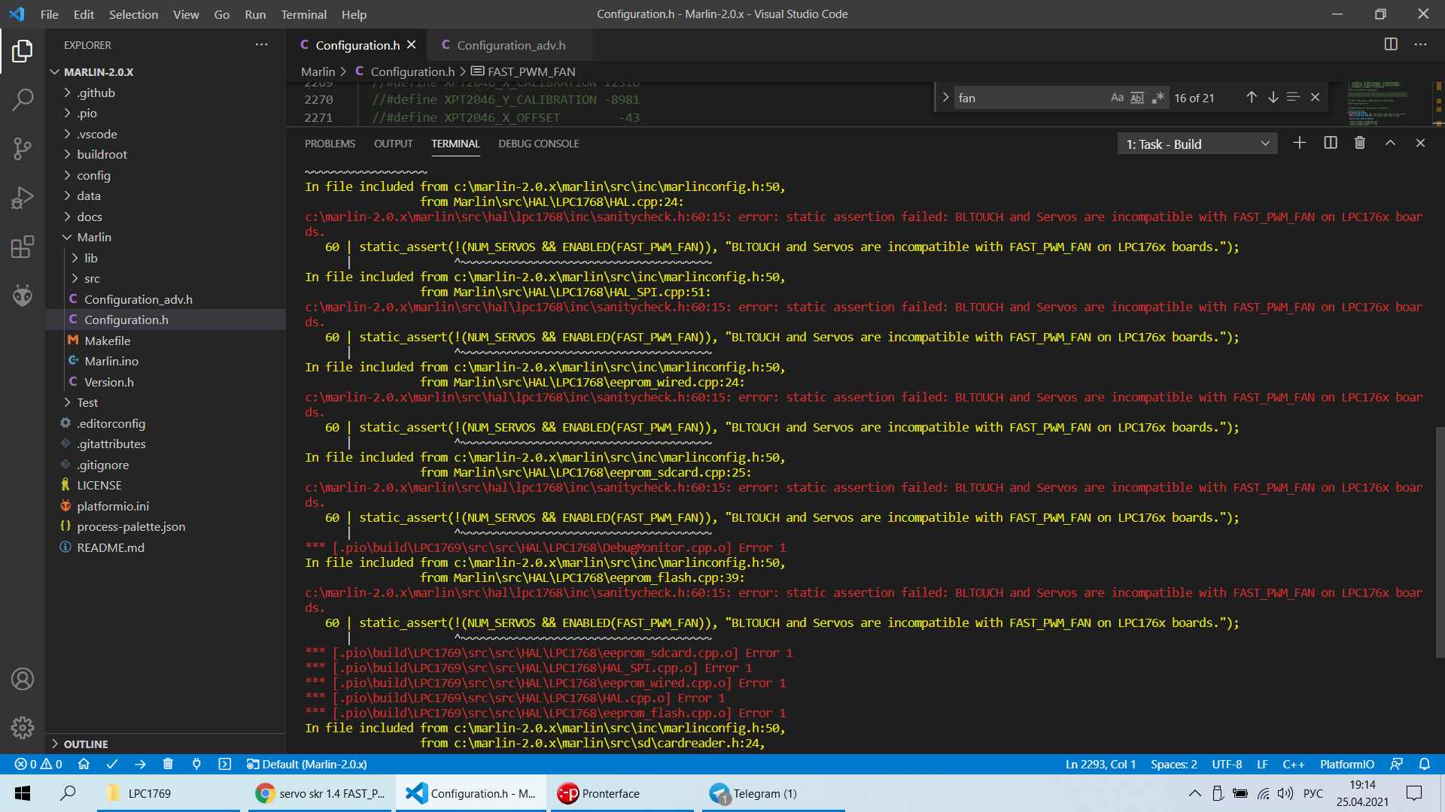
Task: Open the Run and Debug view
Action: coord(23,198)
